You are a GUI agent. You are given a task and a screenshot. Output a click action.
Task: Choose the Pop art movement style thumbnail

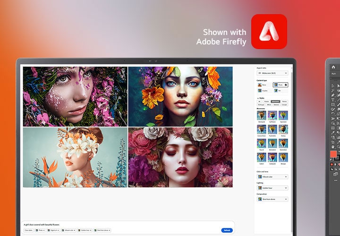click(261, 143)
